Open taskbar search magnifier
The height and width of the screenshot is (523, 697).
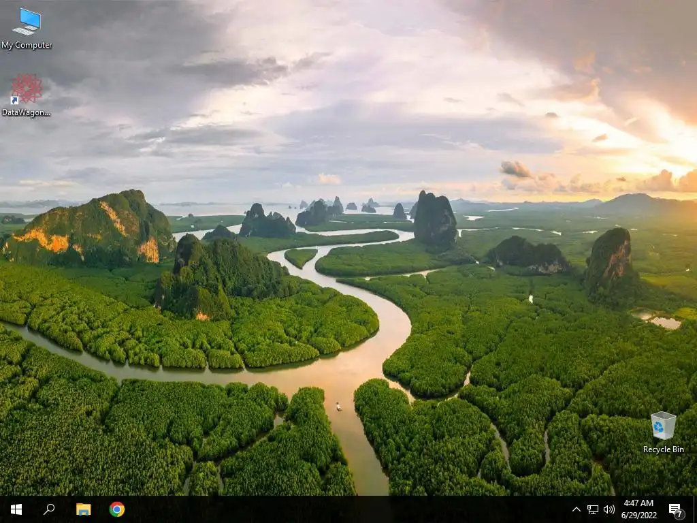coord(49,509)
